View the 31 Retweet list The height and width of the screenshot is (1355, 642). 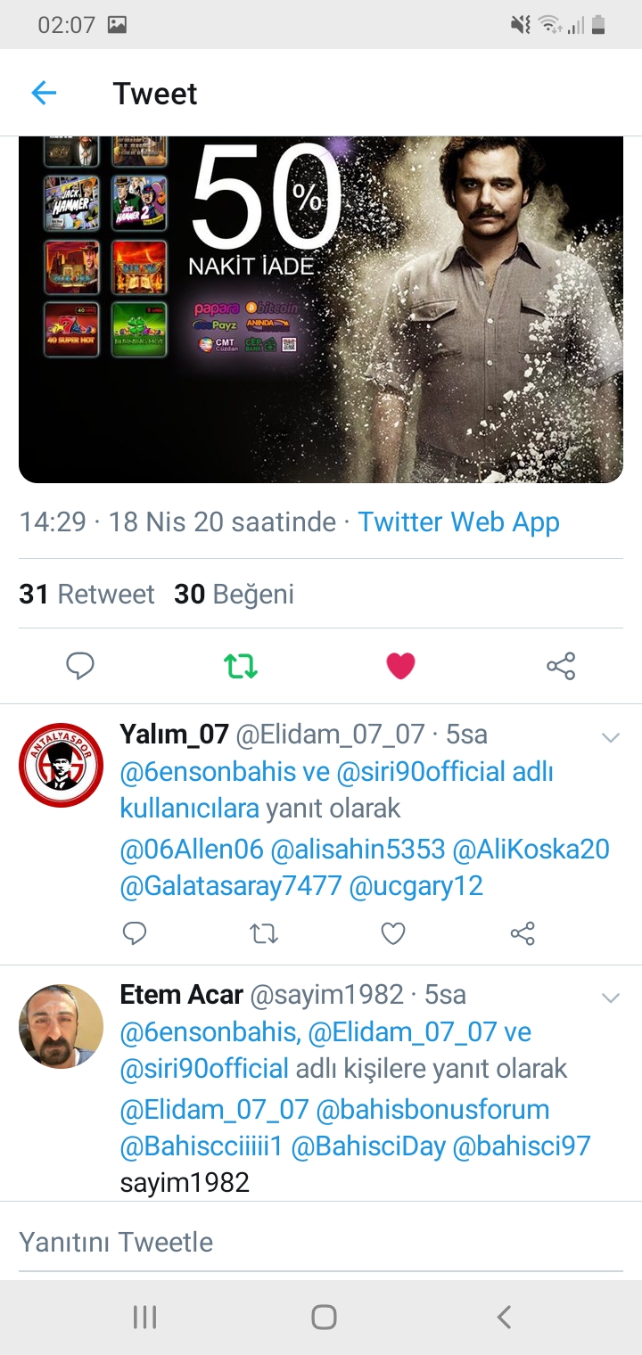pos(86,595)
